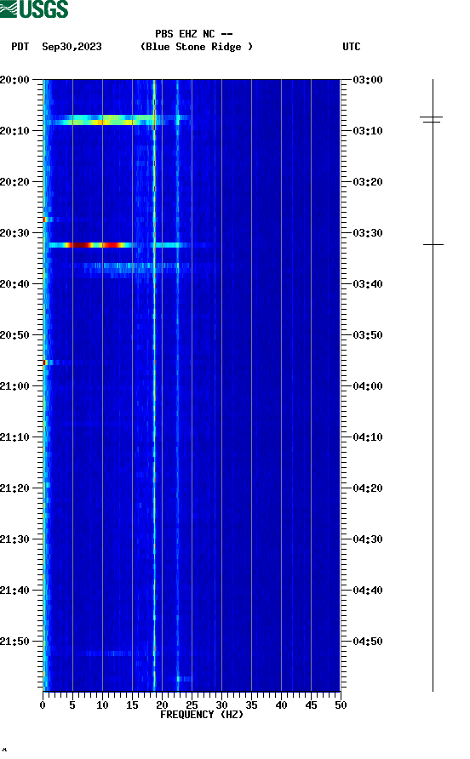Click the 20:30 PDT time label
The height and width of the screenshot is (759, 470).
(x=15, y=233)
